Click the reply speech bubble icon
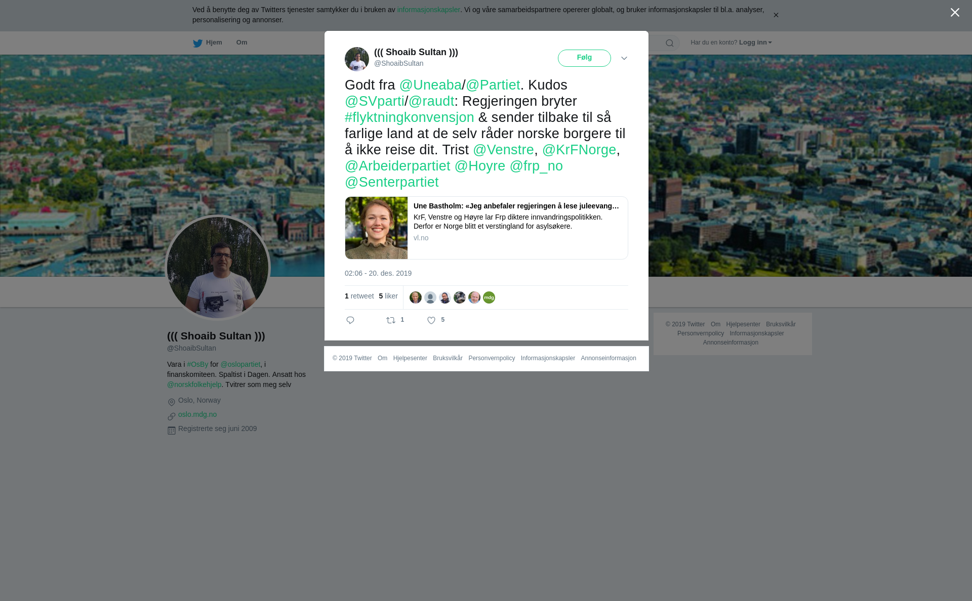Screen dimensions: 972x601 point(350,320)
